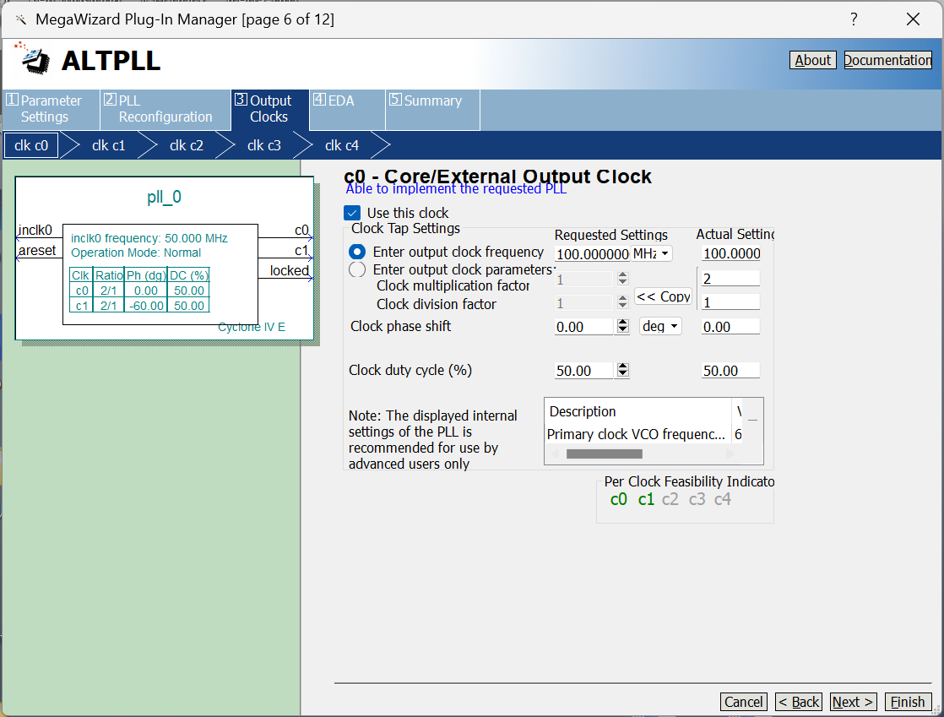Click the actual frequency value 100.0000
Screen dimensions: 944x717
coord(731,253)
